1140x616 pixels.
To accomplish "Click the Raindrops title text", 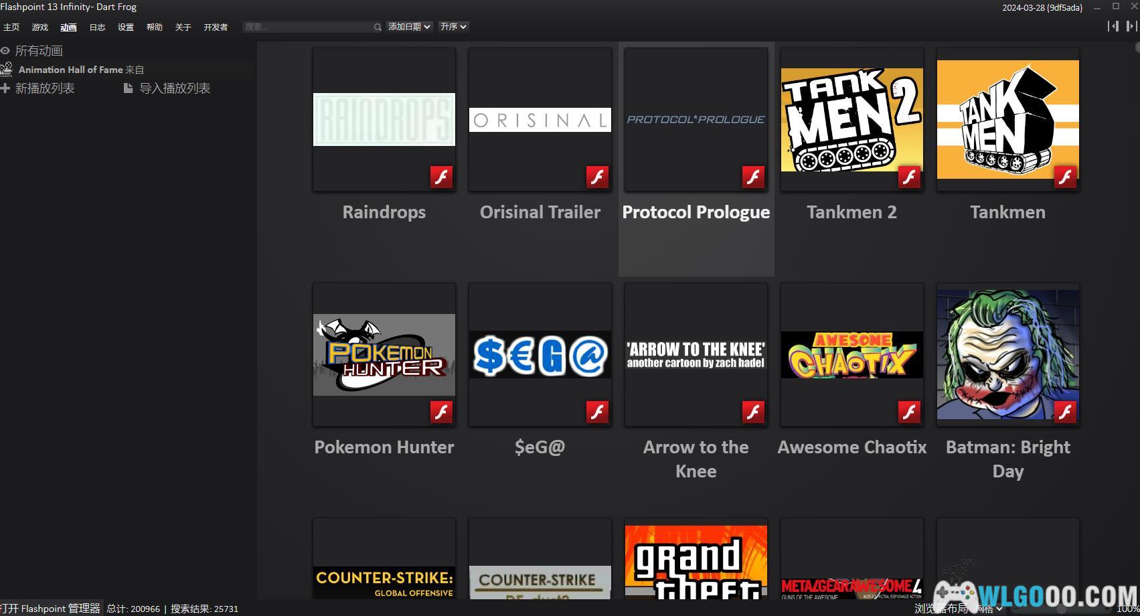I will coord(384,212).
